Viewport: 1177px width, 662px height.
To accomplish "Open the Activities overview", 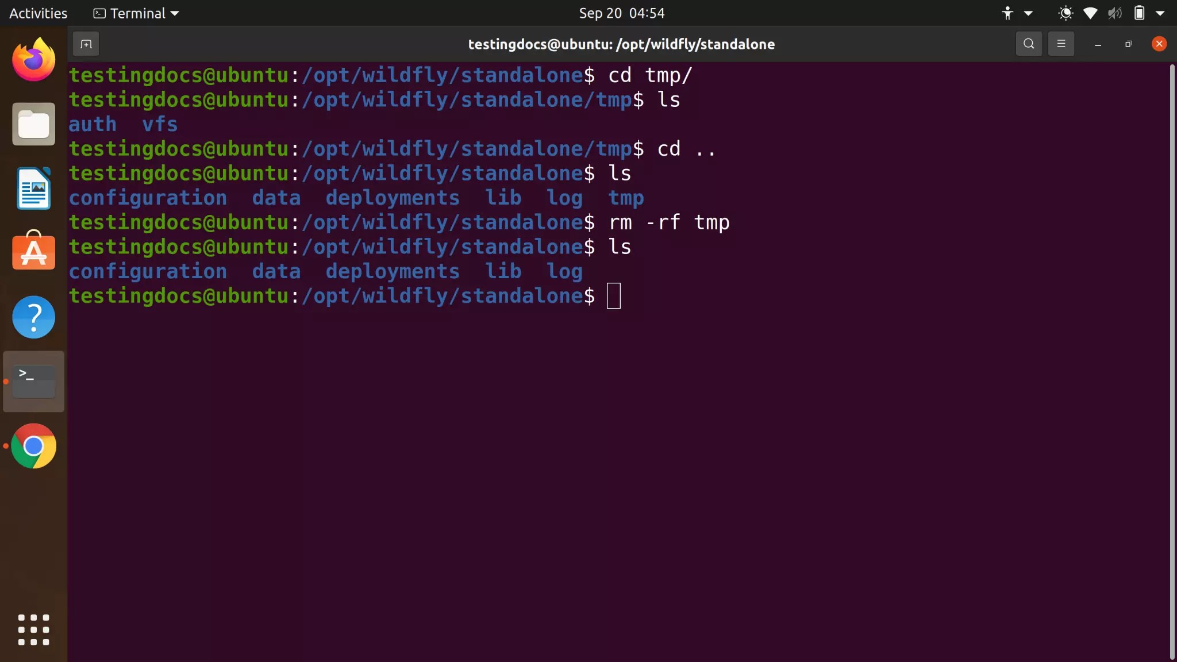I will [37, 13].
